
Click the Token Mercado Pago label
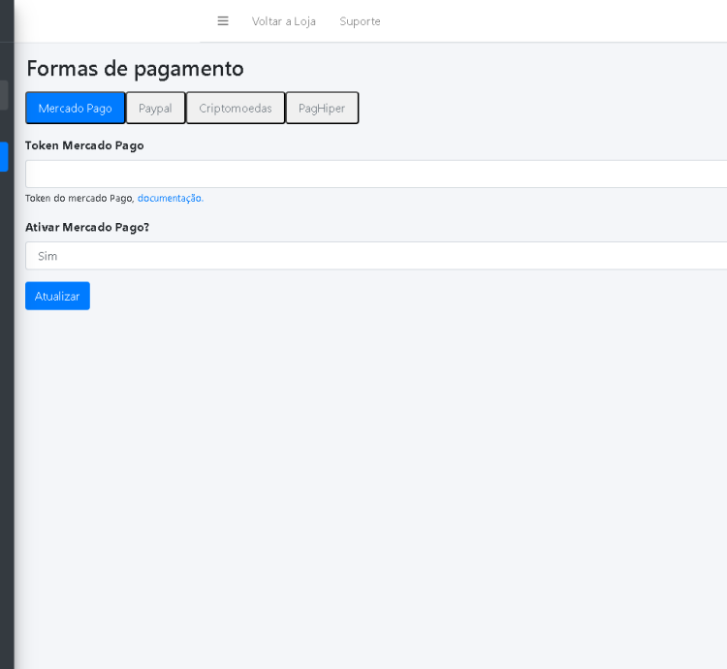pyautogui.click(x=84, y=145)
